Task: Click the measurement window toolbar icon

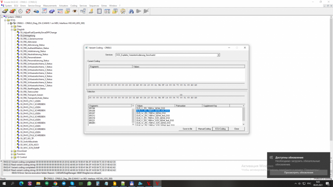Action: click(x=60, y=11)
